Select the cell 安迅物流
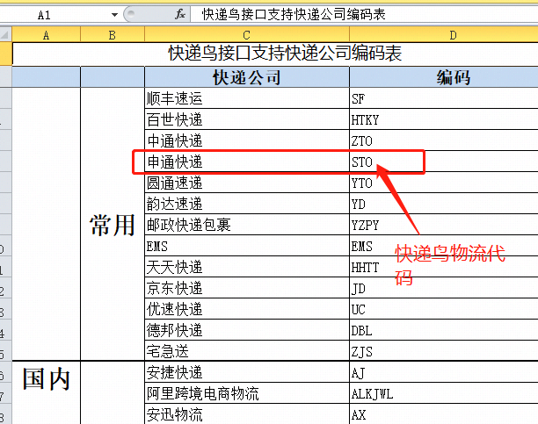 click(247, 414)
